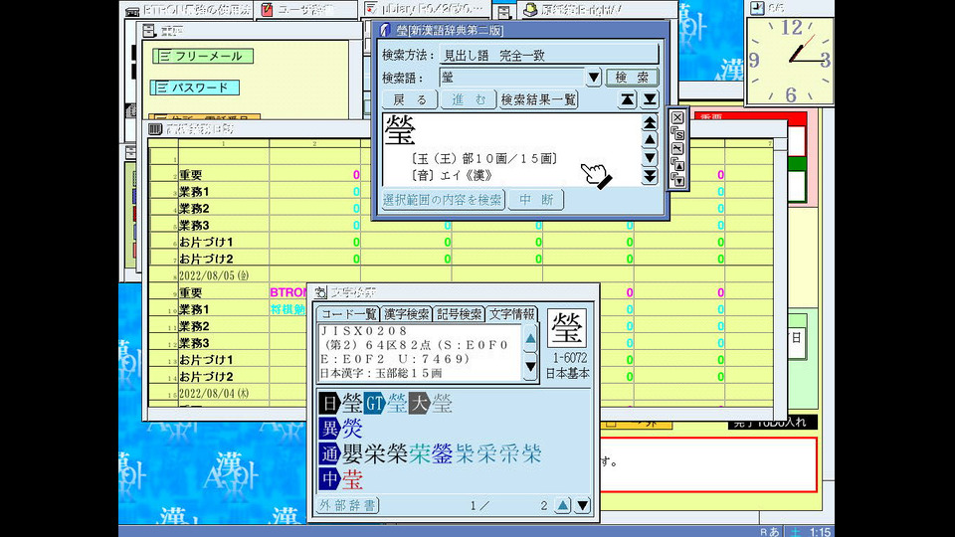The image size is (955, 537).
Task: Select the red Chinese character 莹
Action: point(352,479)
